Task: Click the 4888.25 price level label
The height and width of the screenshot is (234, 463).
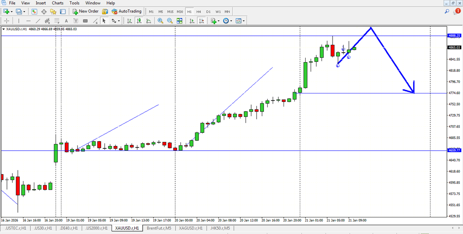Action: coord(454,36)
